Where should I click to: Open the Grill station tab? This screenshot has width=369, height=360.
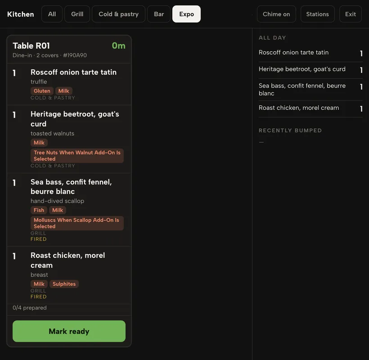click(x=77, y=14)
